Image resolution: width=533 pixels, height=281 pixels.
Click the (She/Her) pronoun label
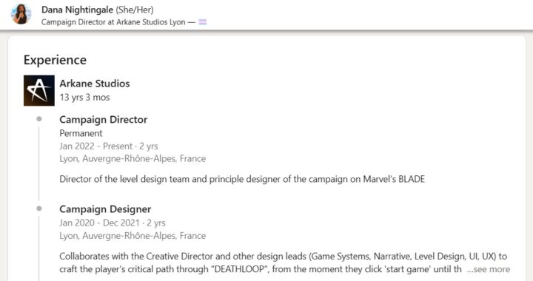pyautogui.click(x=135, y=10)
